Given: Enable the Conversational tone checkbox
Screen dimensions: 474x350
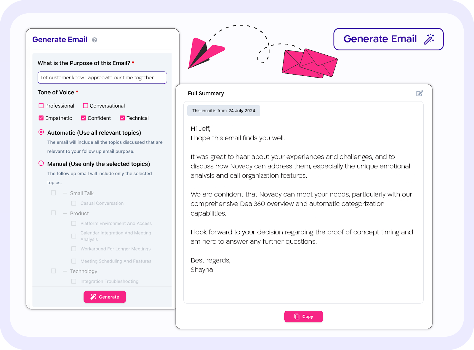Looking at the screenshot, I should pos(86,106).
